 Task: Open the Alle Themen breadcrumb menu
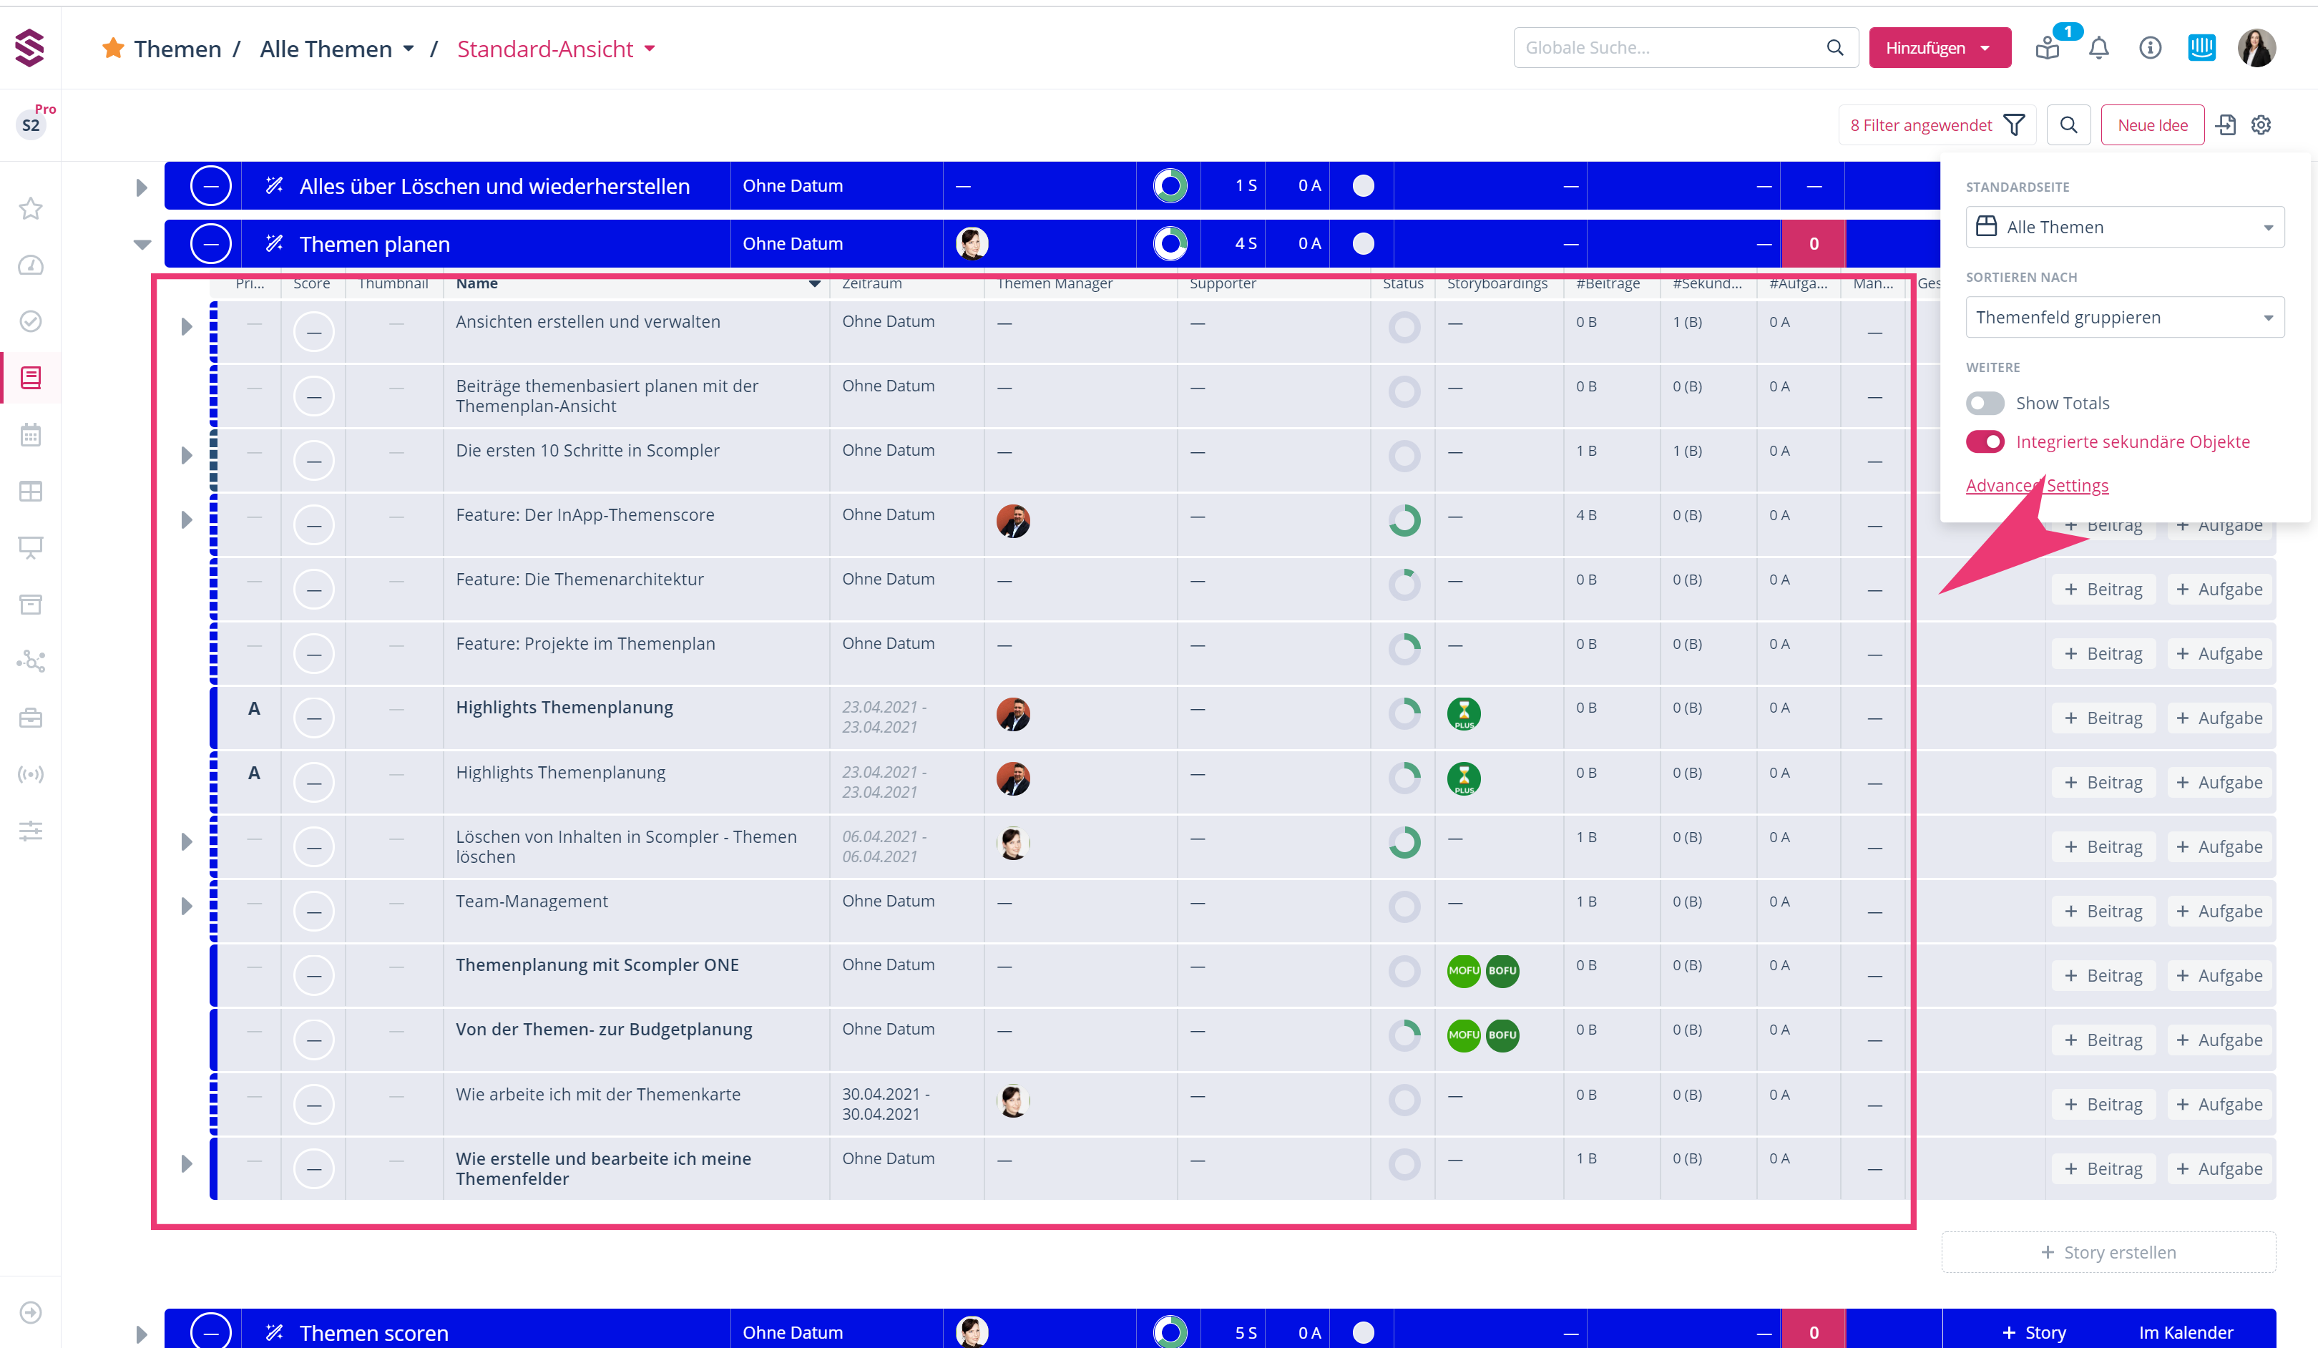pos(337,49)
